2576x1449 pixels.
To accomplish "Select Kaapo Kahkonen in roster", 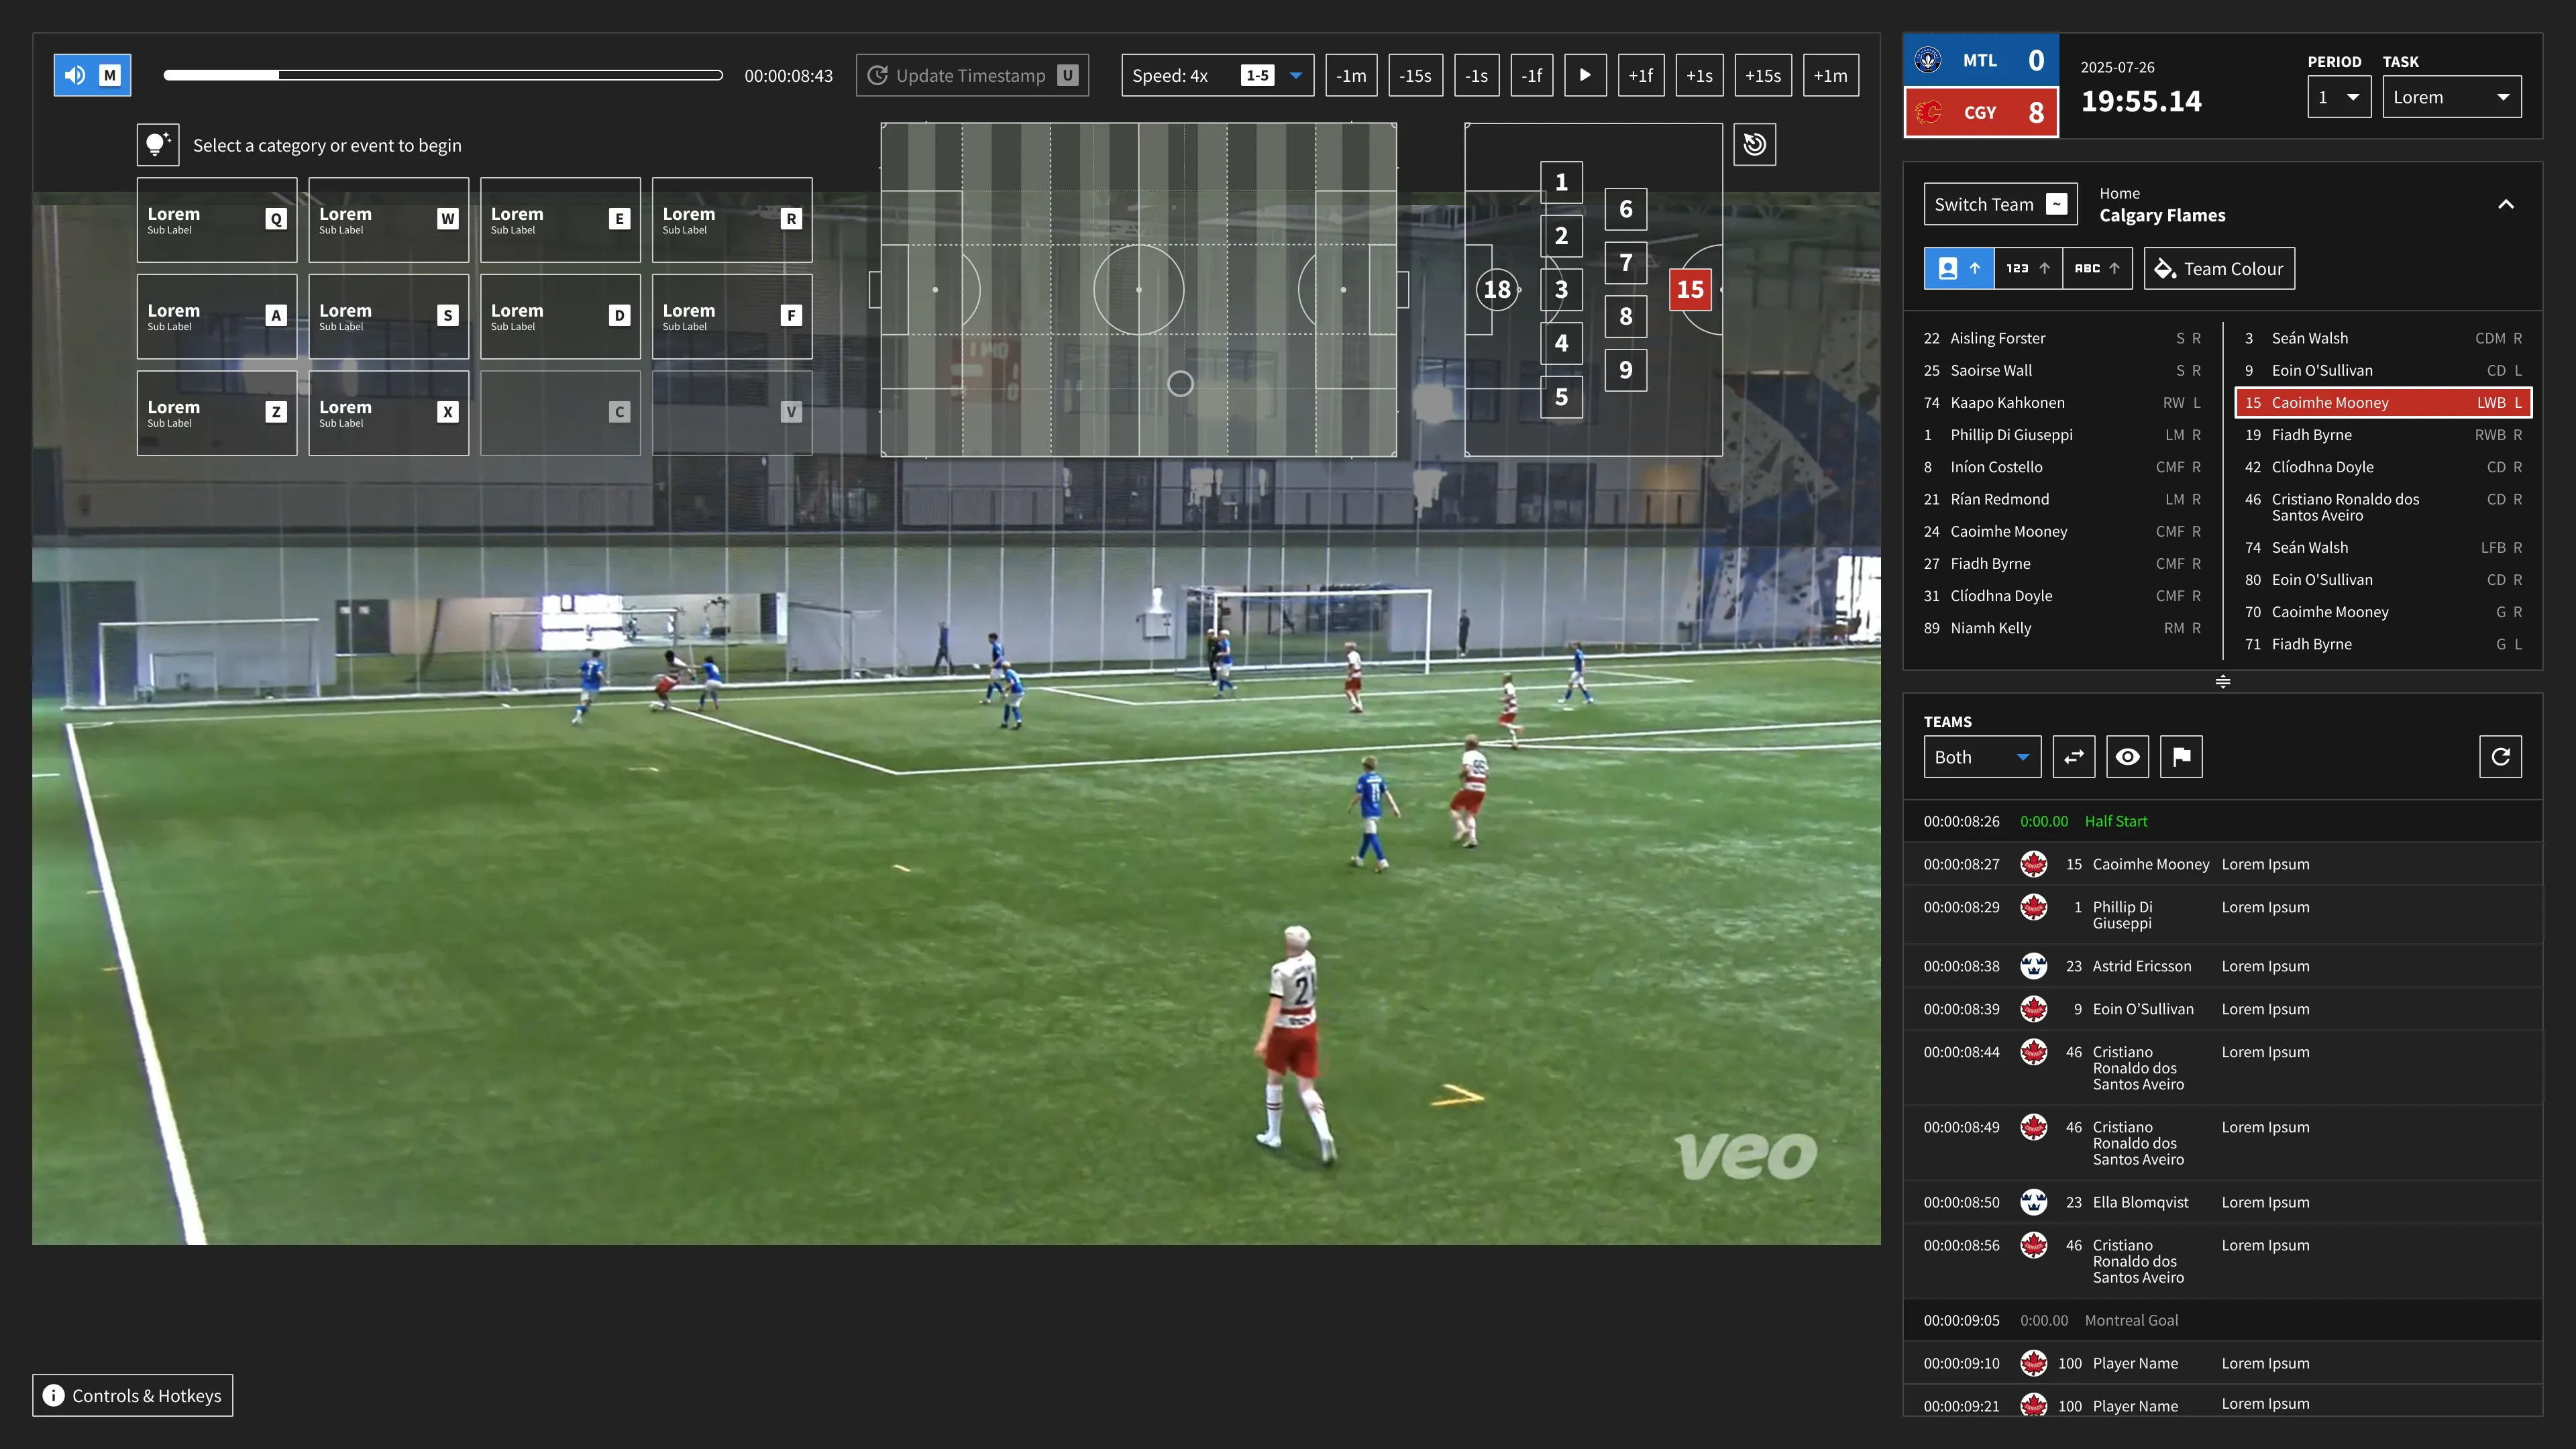I will (x=2062, y=402).
